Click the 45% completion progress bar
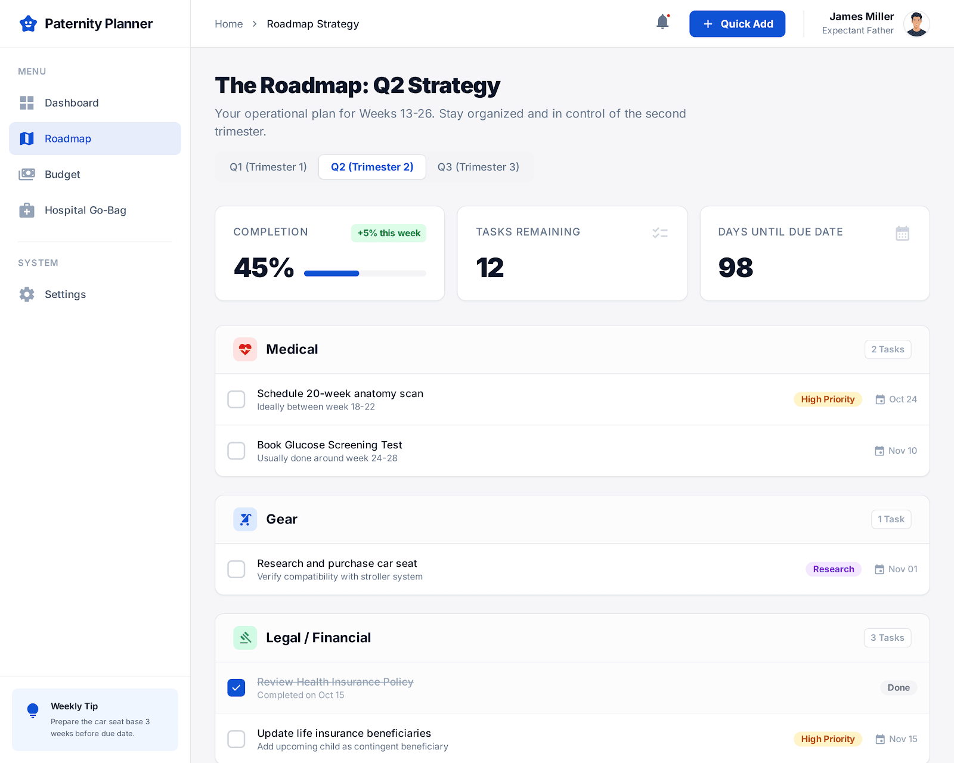954x763 pixels. pyautogui.click(x=365, y=273)
